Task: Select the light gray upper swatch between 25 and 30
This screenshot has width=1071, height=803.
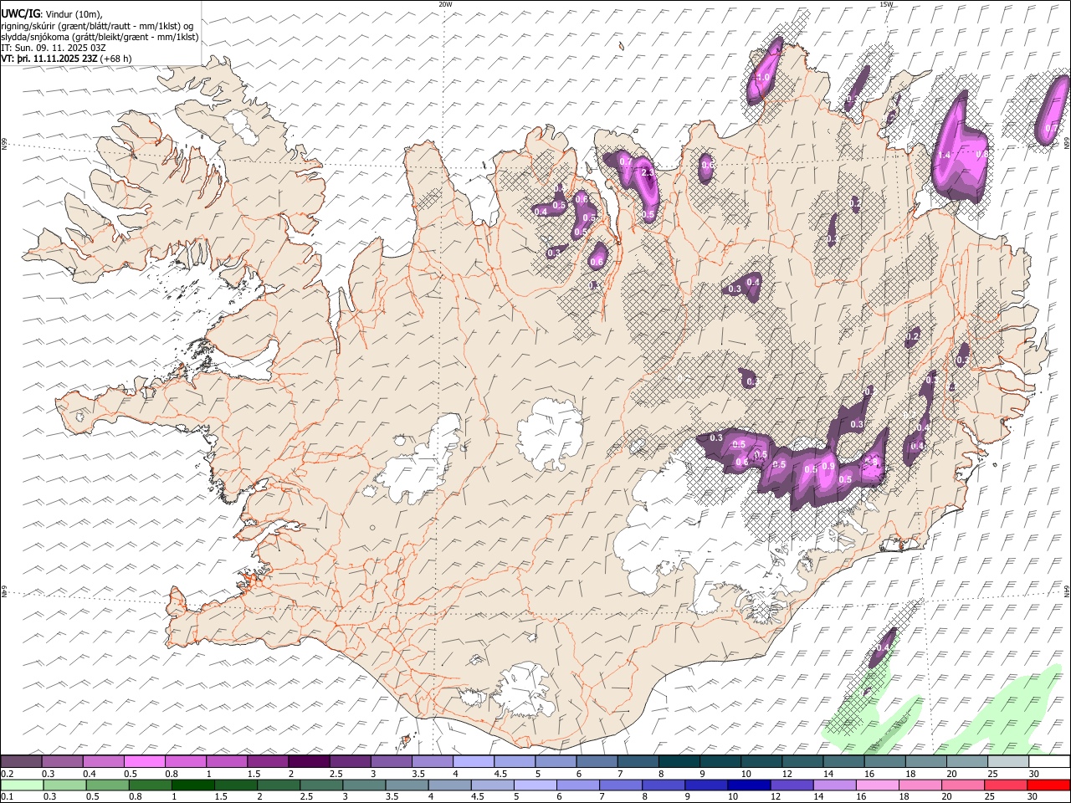Action: [1007, 762]
